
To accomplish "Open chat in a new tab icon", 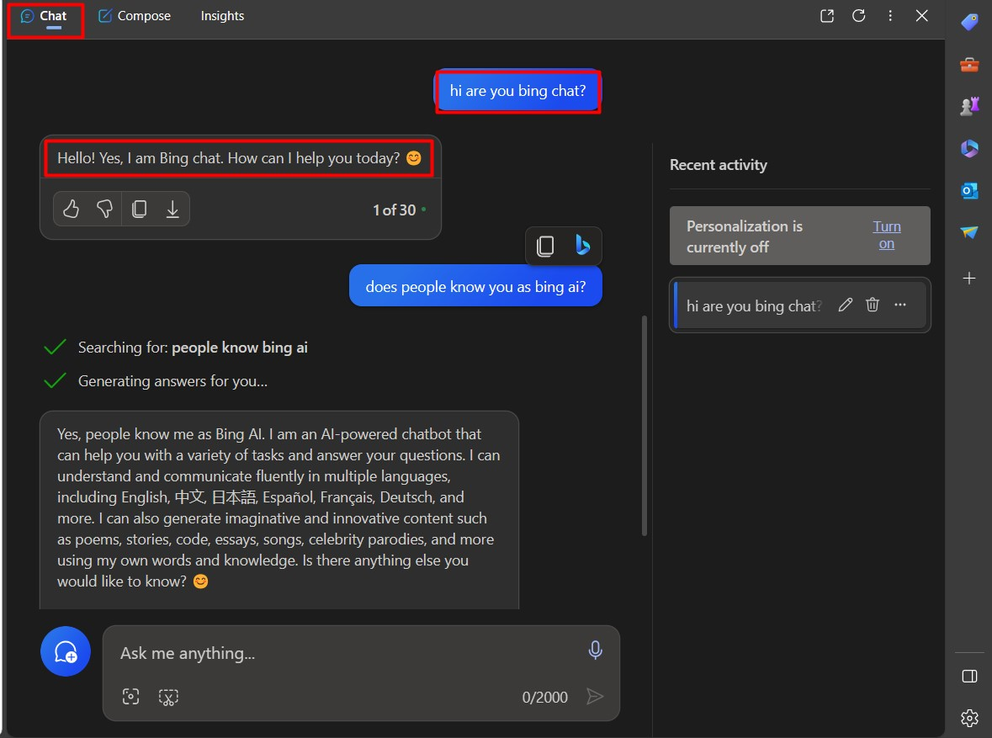I will tap(827, 16).
